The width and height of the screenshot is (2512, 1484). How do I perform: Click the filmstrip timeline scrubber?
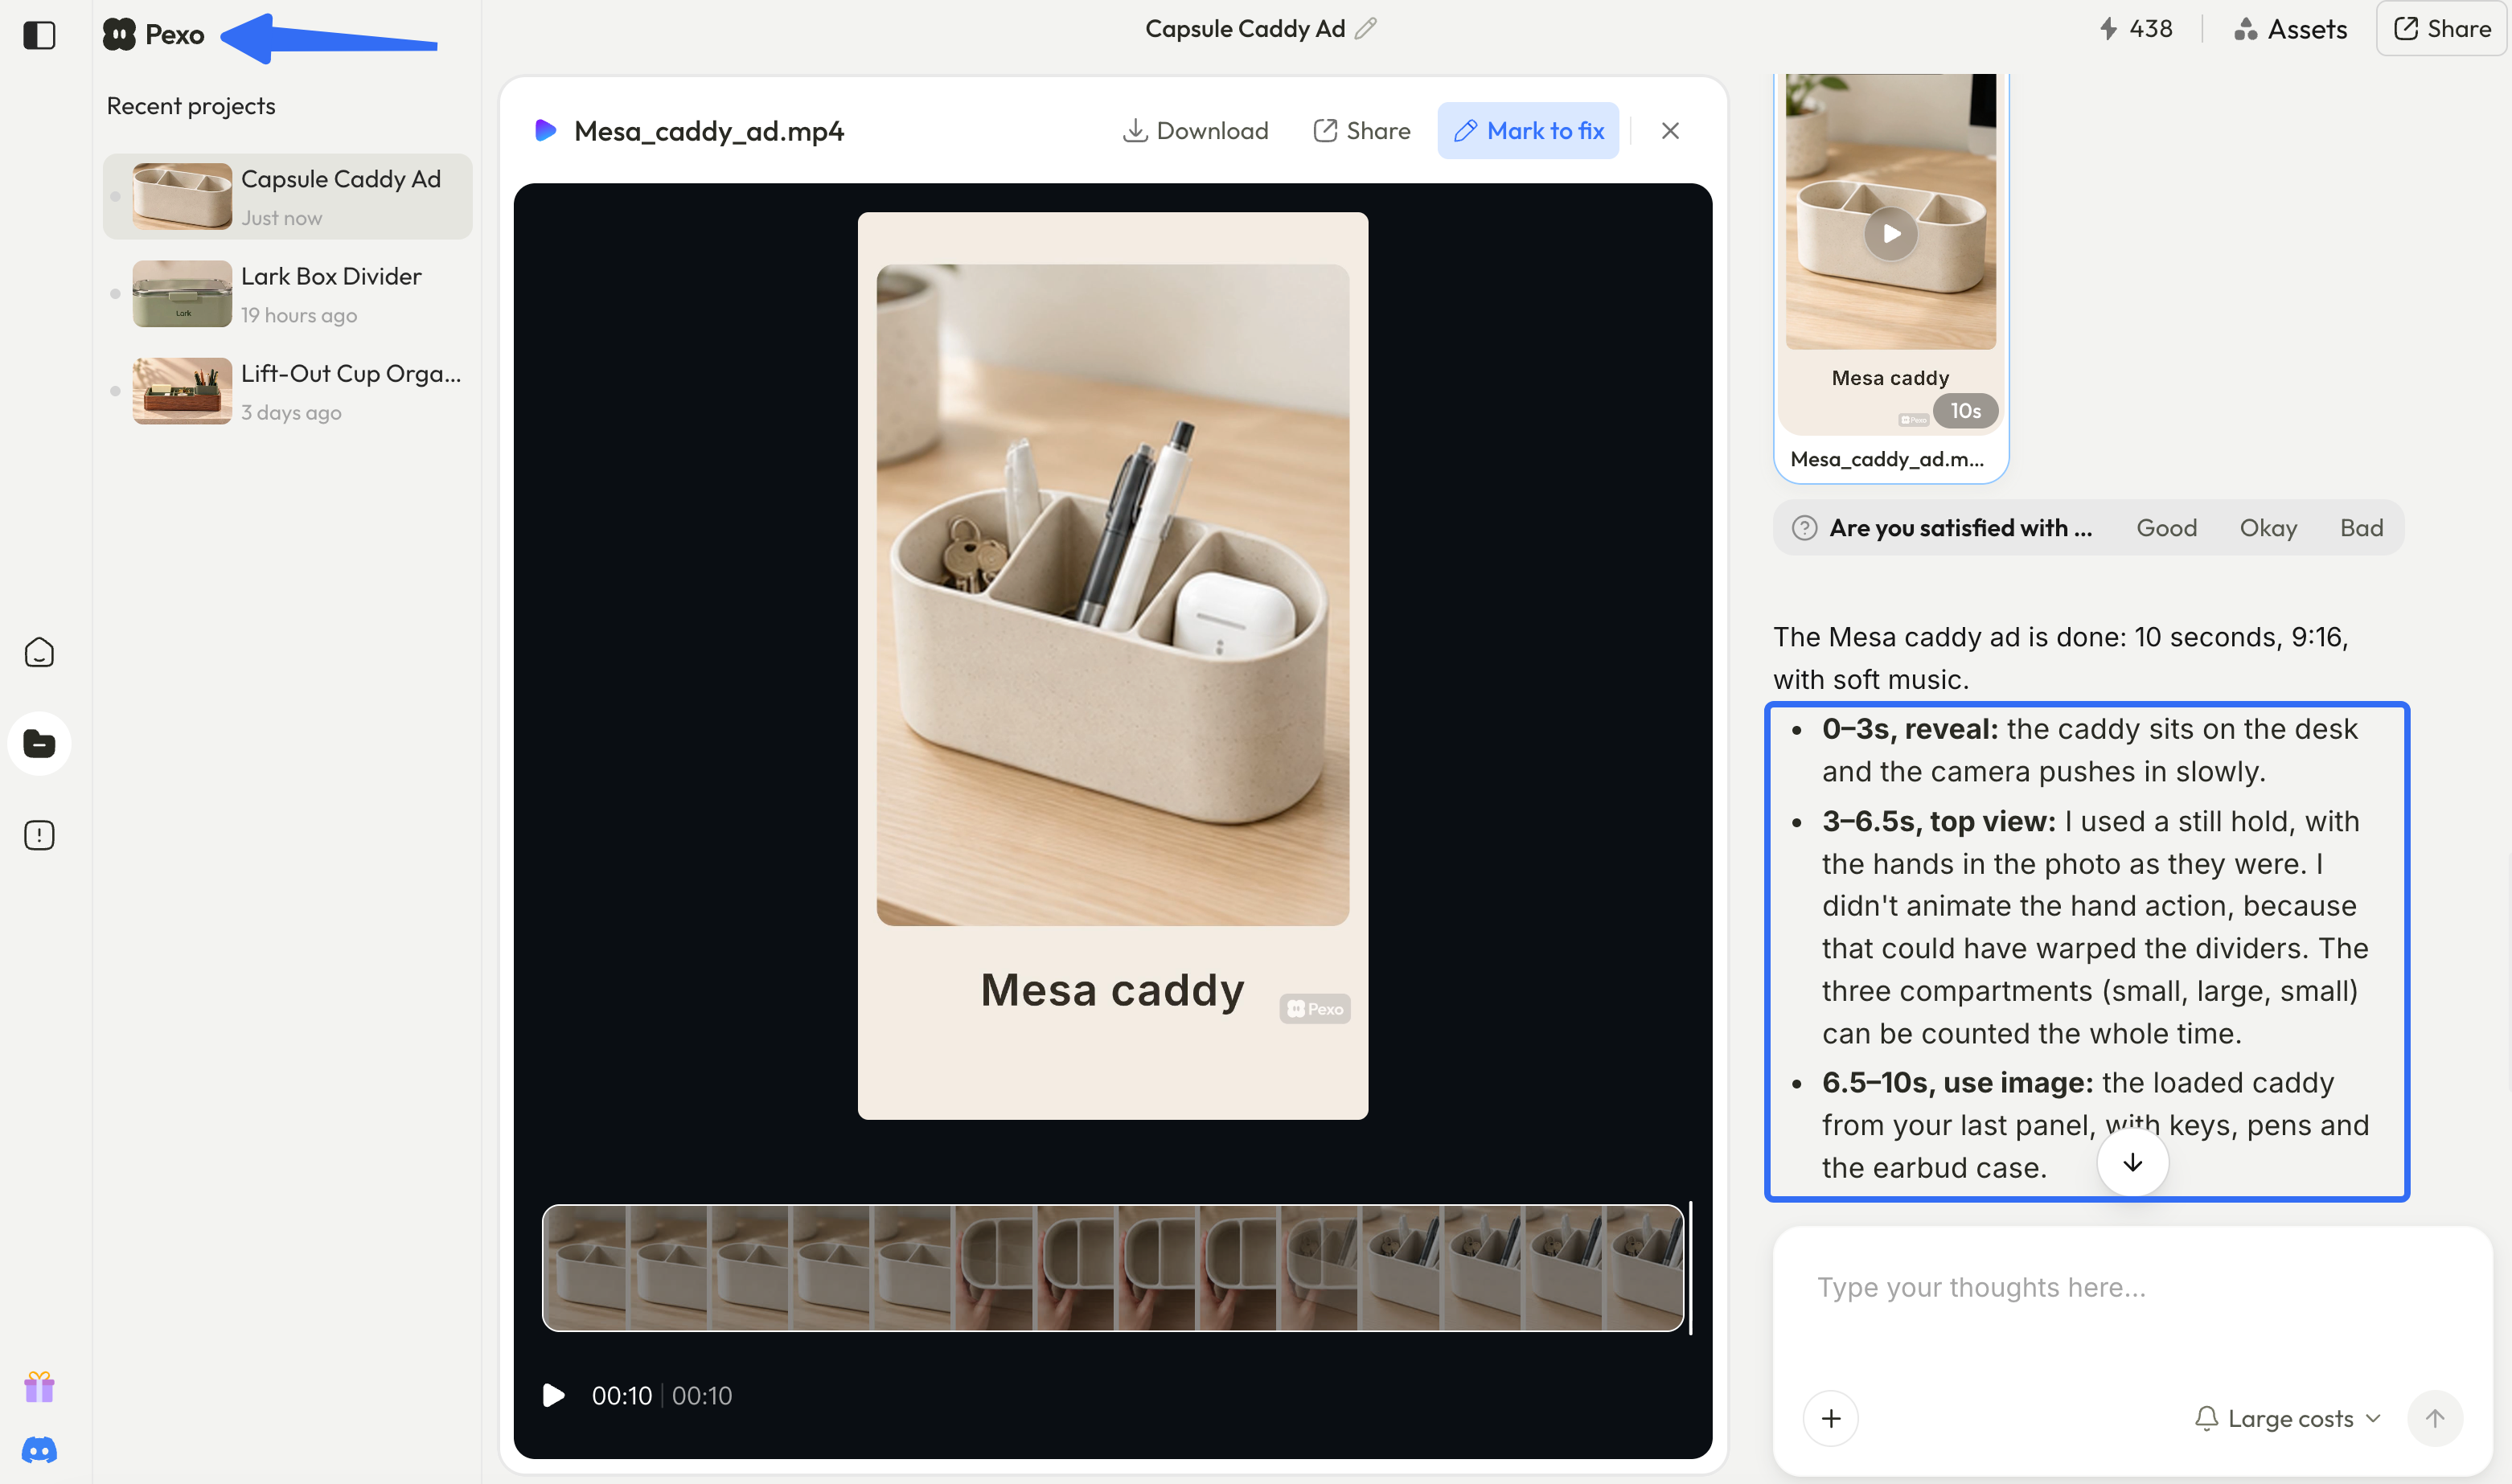(x=1113, y=1267)
